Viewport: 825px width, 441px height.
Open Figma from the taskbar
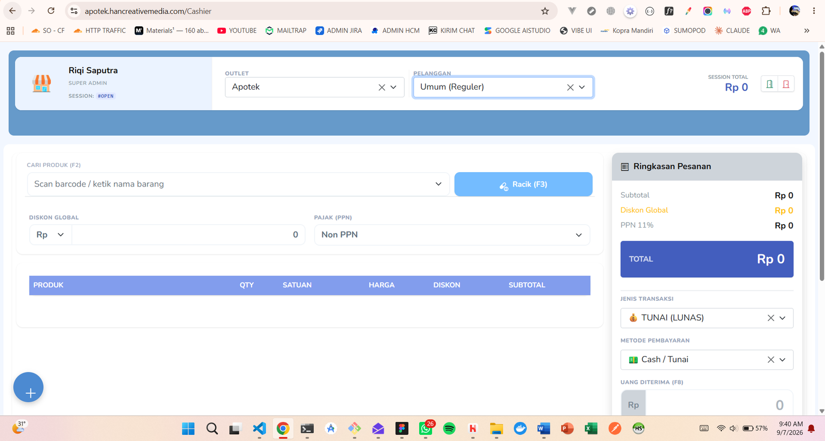[402, 428]
